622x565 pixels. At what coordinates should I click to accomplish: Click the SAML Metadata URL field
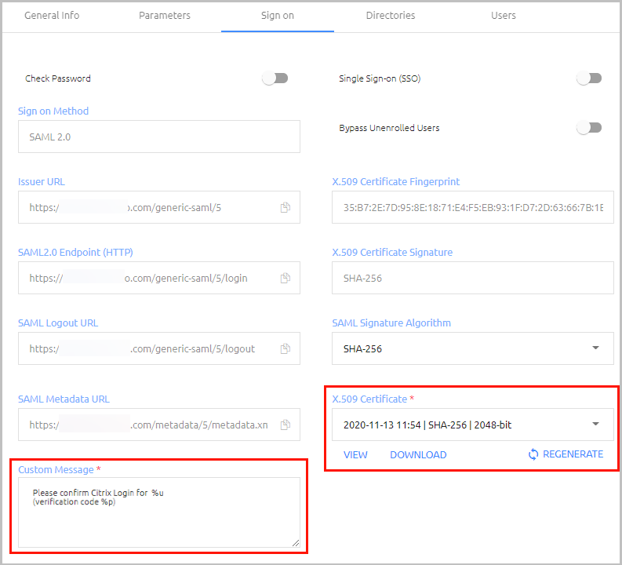[x=159, y=425]
